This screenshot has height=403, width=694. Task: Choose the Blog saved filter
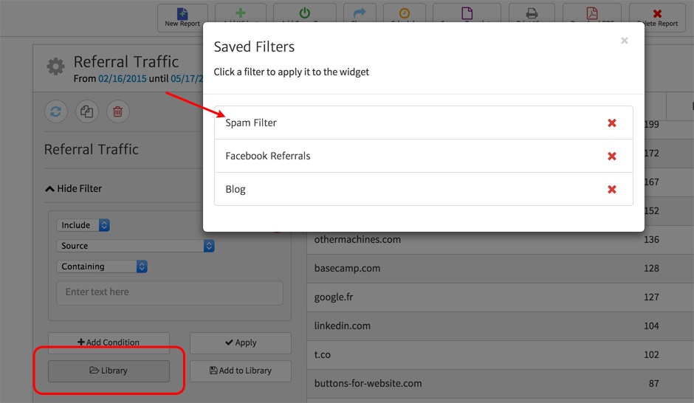coord(236,190)
